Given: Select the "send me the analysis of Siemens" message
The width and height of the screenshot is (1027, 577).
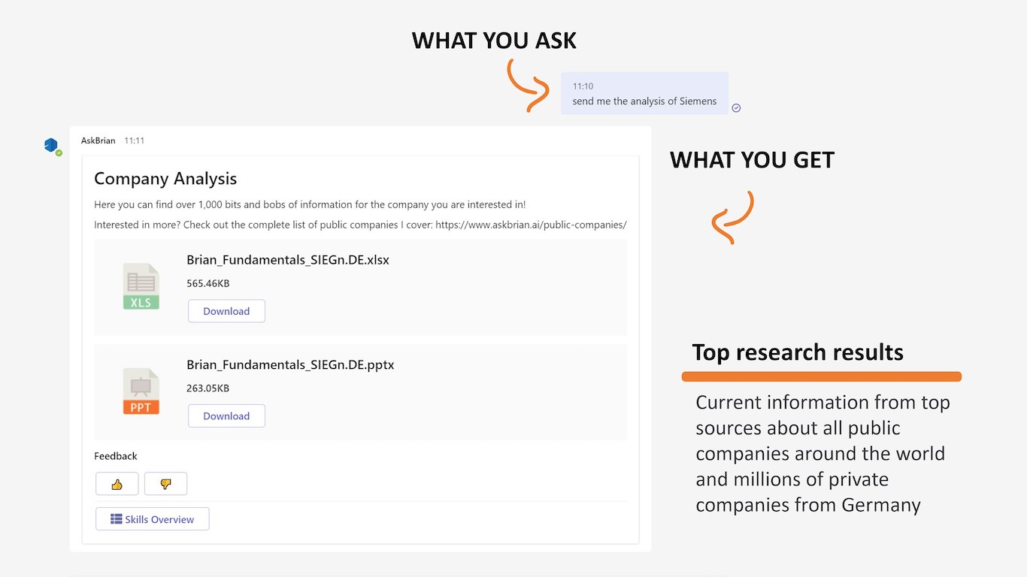Looking at the screenshot, I should pyautogui.click(x=644, y=101).
